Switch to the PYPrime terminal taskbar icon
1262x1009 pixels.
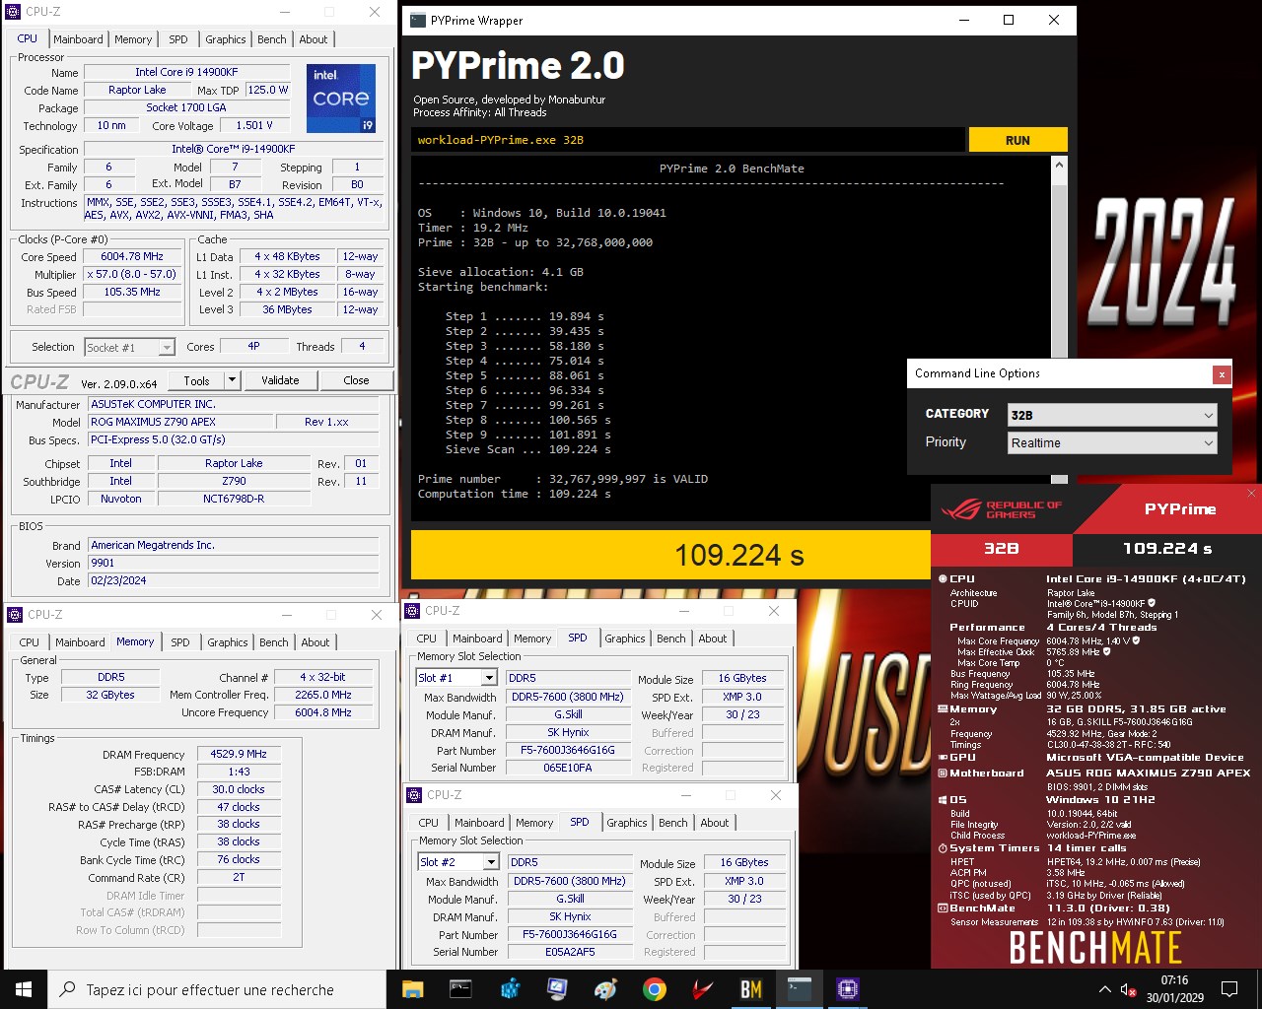800,989
